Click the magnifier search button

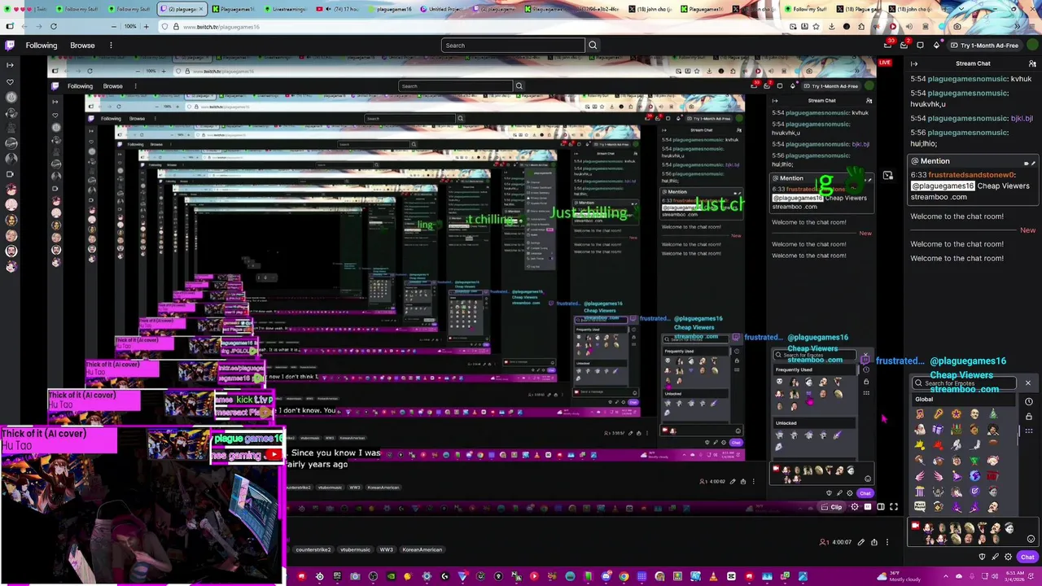click(x=593, y=45)
